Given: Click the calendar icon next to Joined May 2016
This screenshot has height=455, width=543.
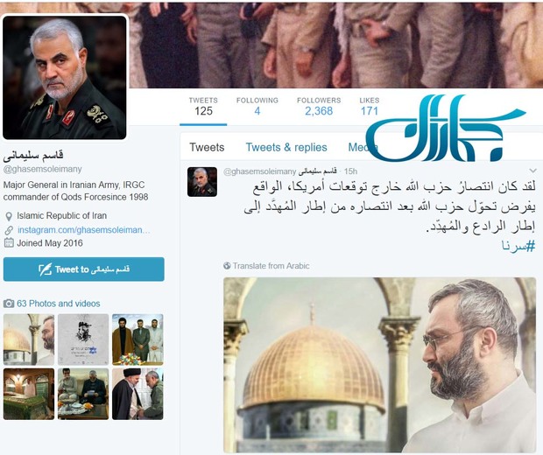Looking at the screenshot, I should [x=9, y=242].
